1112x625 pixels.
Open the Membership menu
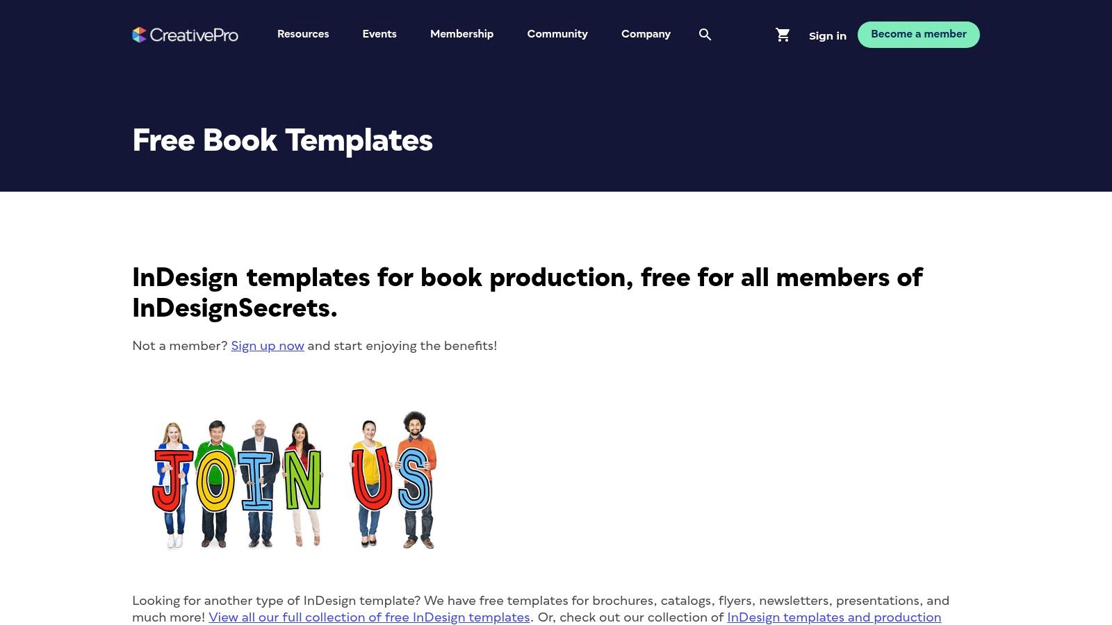click(461, 34)
